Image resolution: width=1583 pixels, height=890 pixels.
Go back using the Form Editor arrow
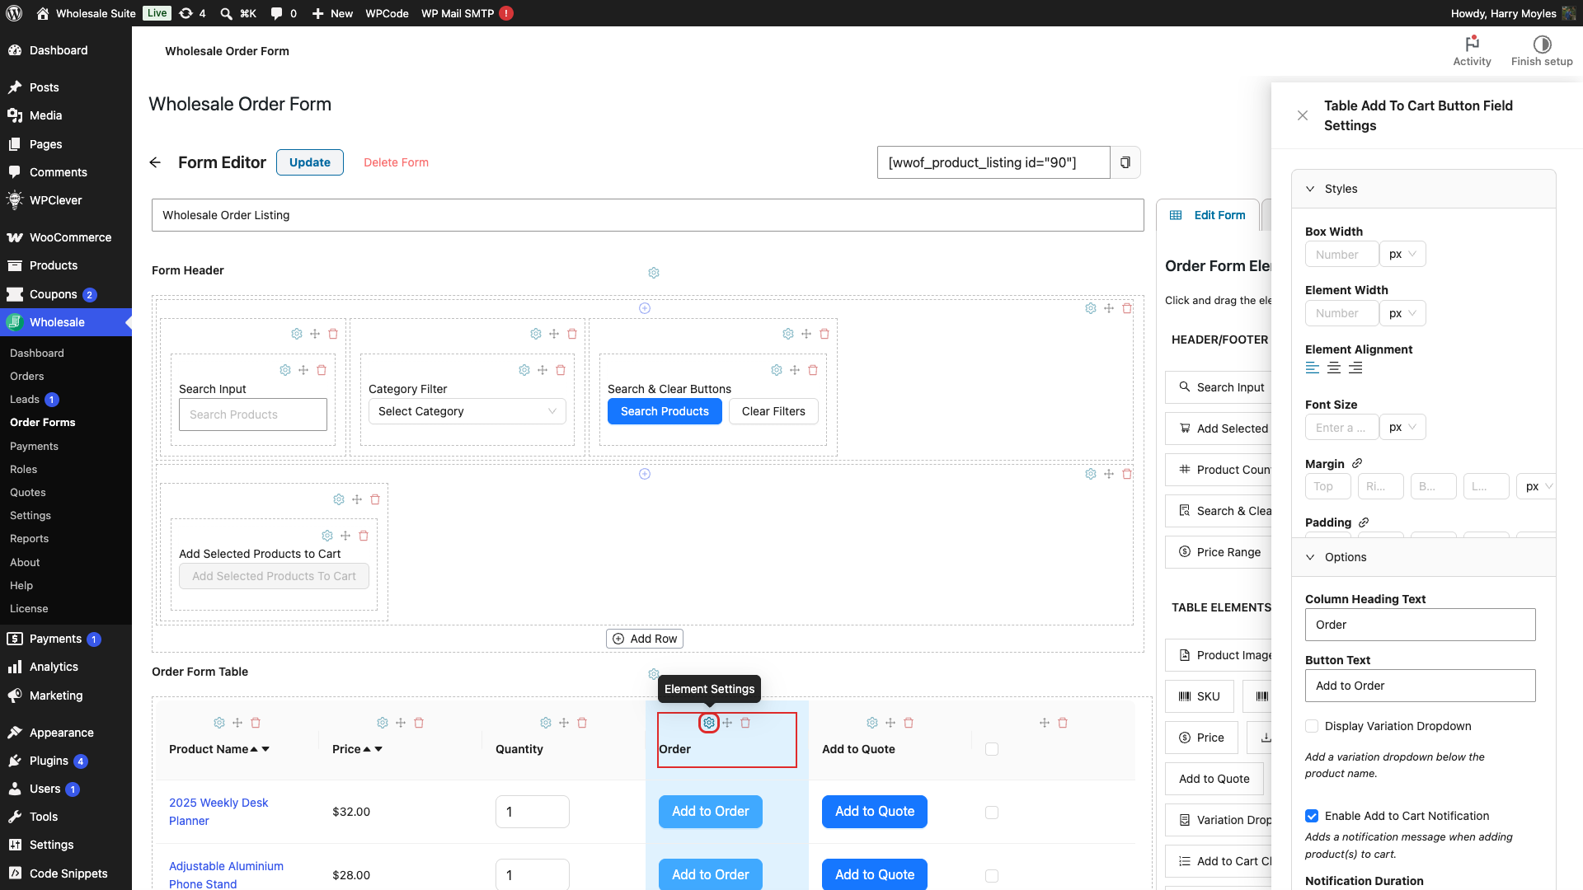[x=155, y=162]
